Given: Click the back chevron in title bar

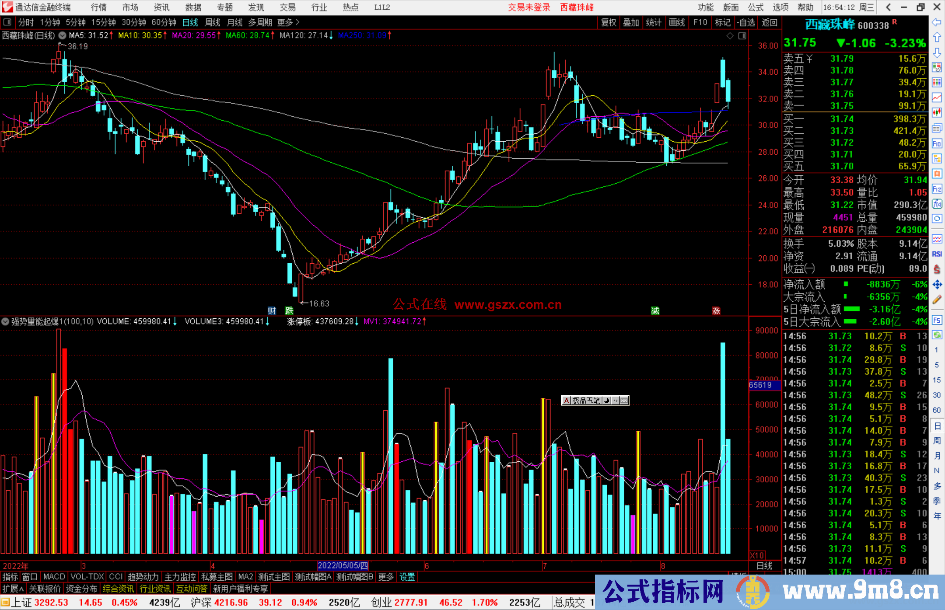Looking at the screenshot, I should coord(888,7).
